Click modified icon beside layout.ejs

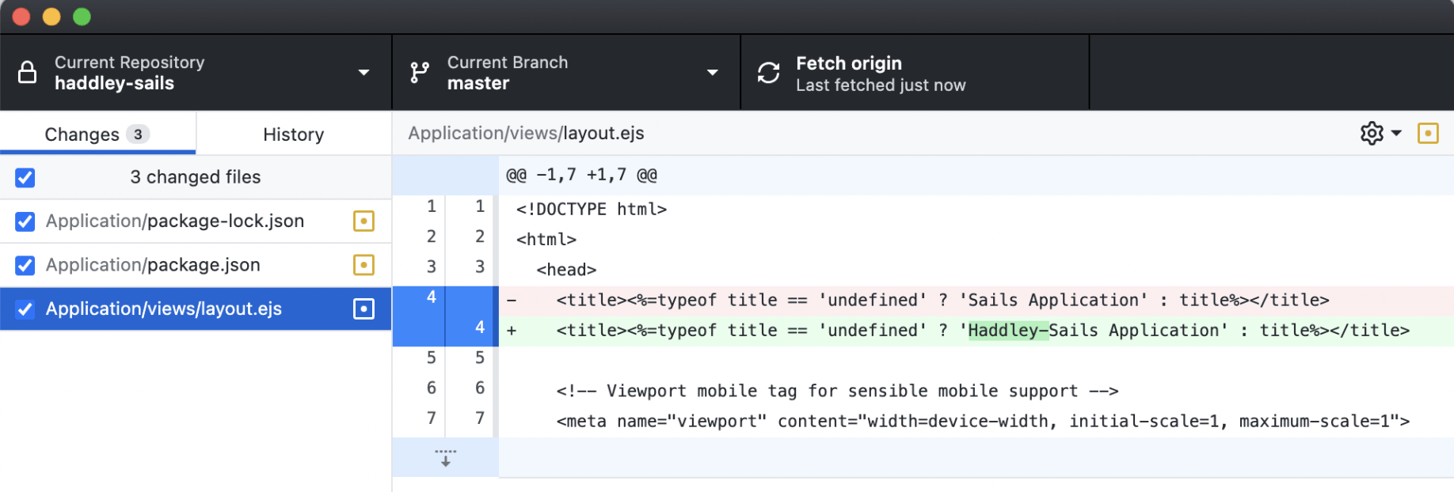pyautogui.click(x=363, y=309)
